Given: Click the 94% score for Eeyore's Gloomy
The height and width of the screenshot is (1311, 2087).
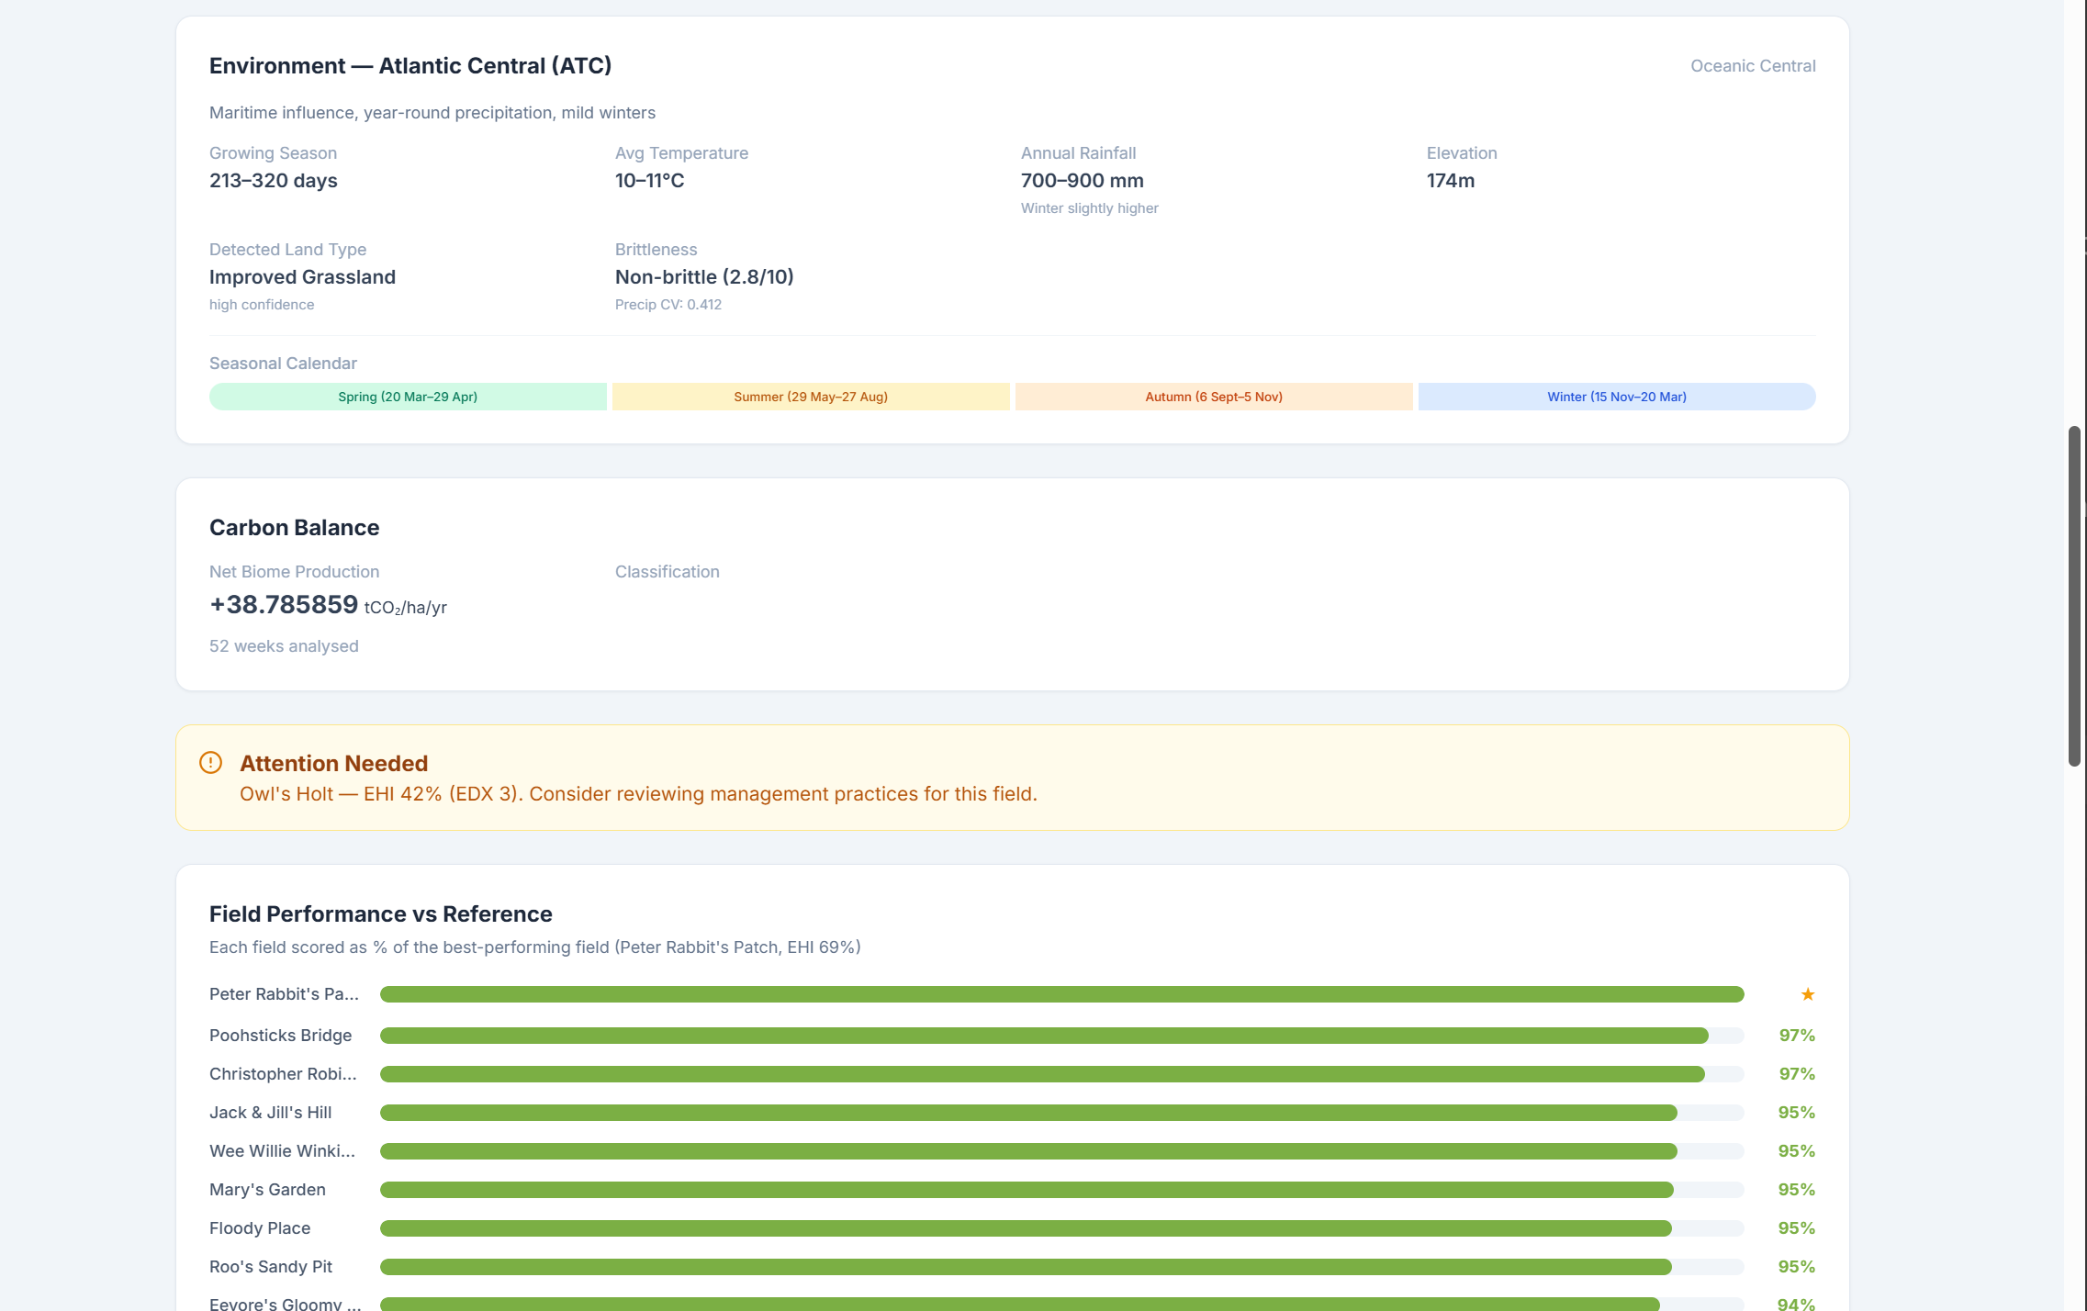Looking at the screenshot, I should pyautogui.click(x=1797, y=1304).
